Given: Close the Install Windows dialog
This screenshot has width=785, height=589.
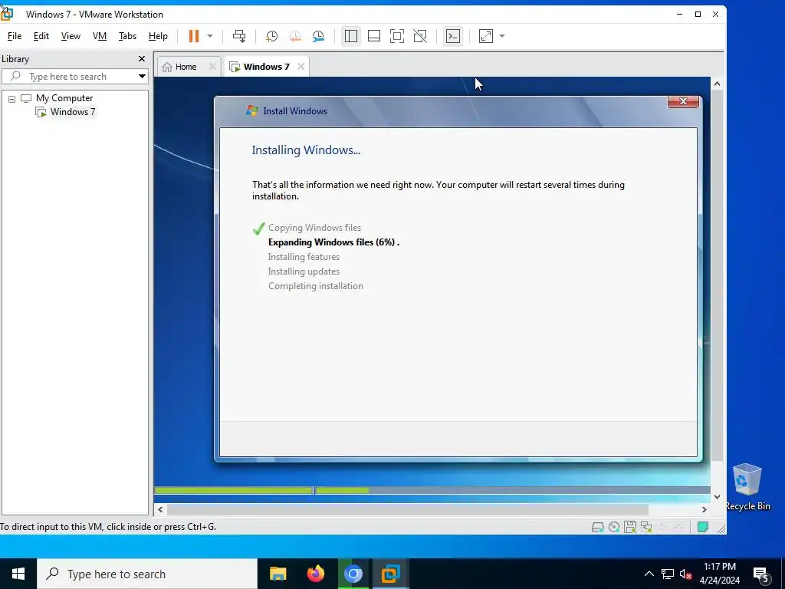Looking at the screenshot, I should click(683, 101).
